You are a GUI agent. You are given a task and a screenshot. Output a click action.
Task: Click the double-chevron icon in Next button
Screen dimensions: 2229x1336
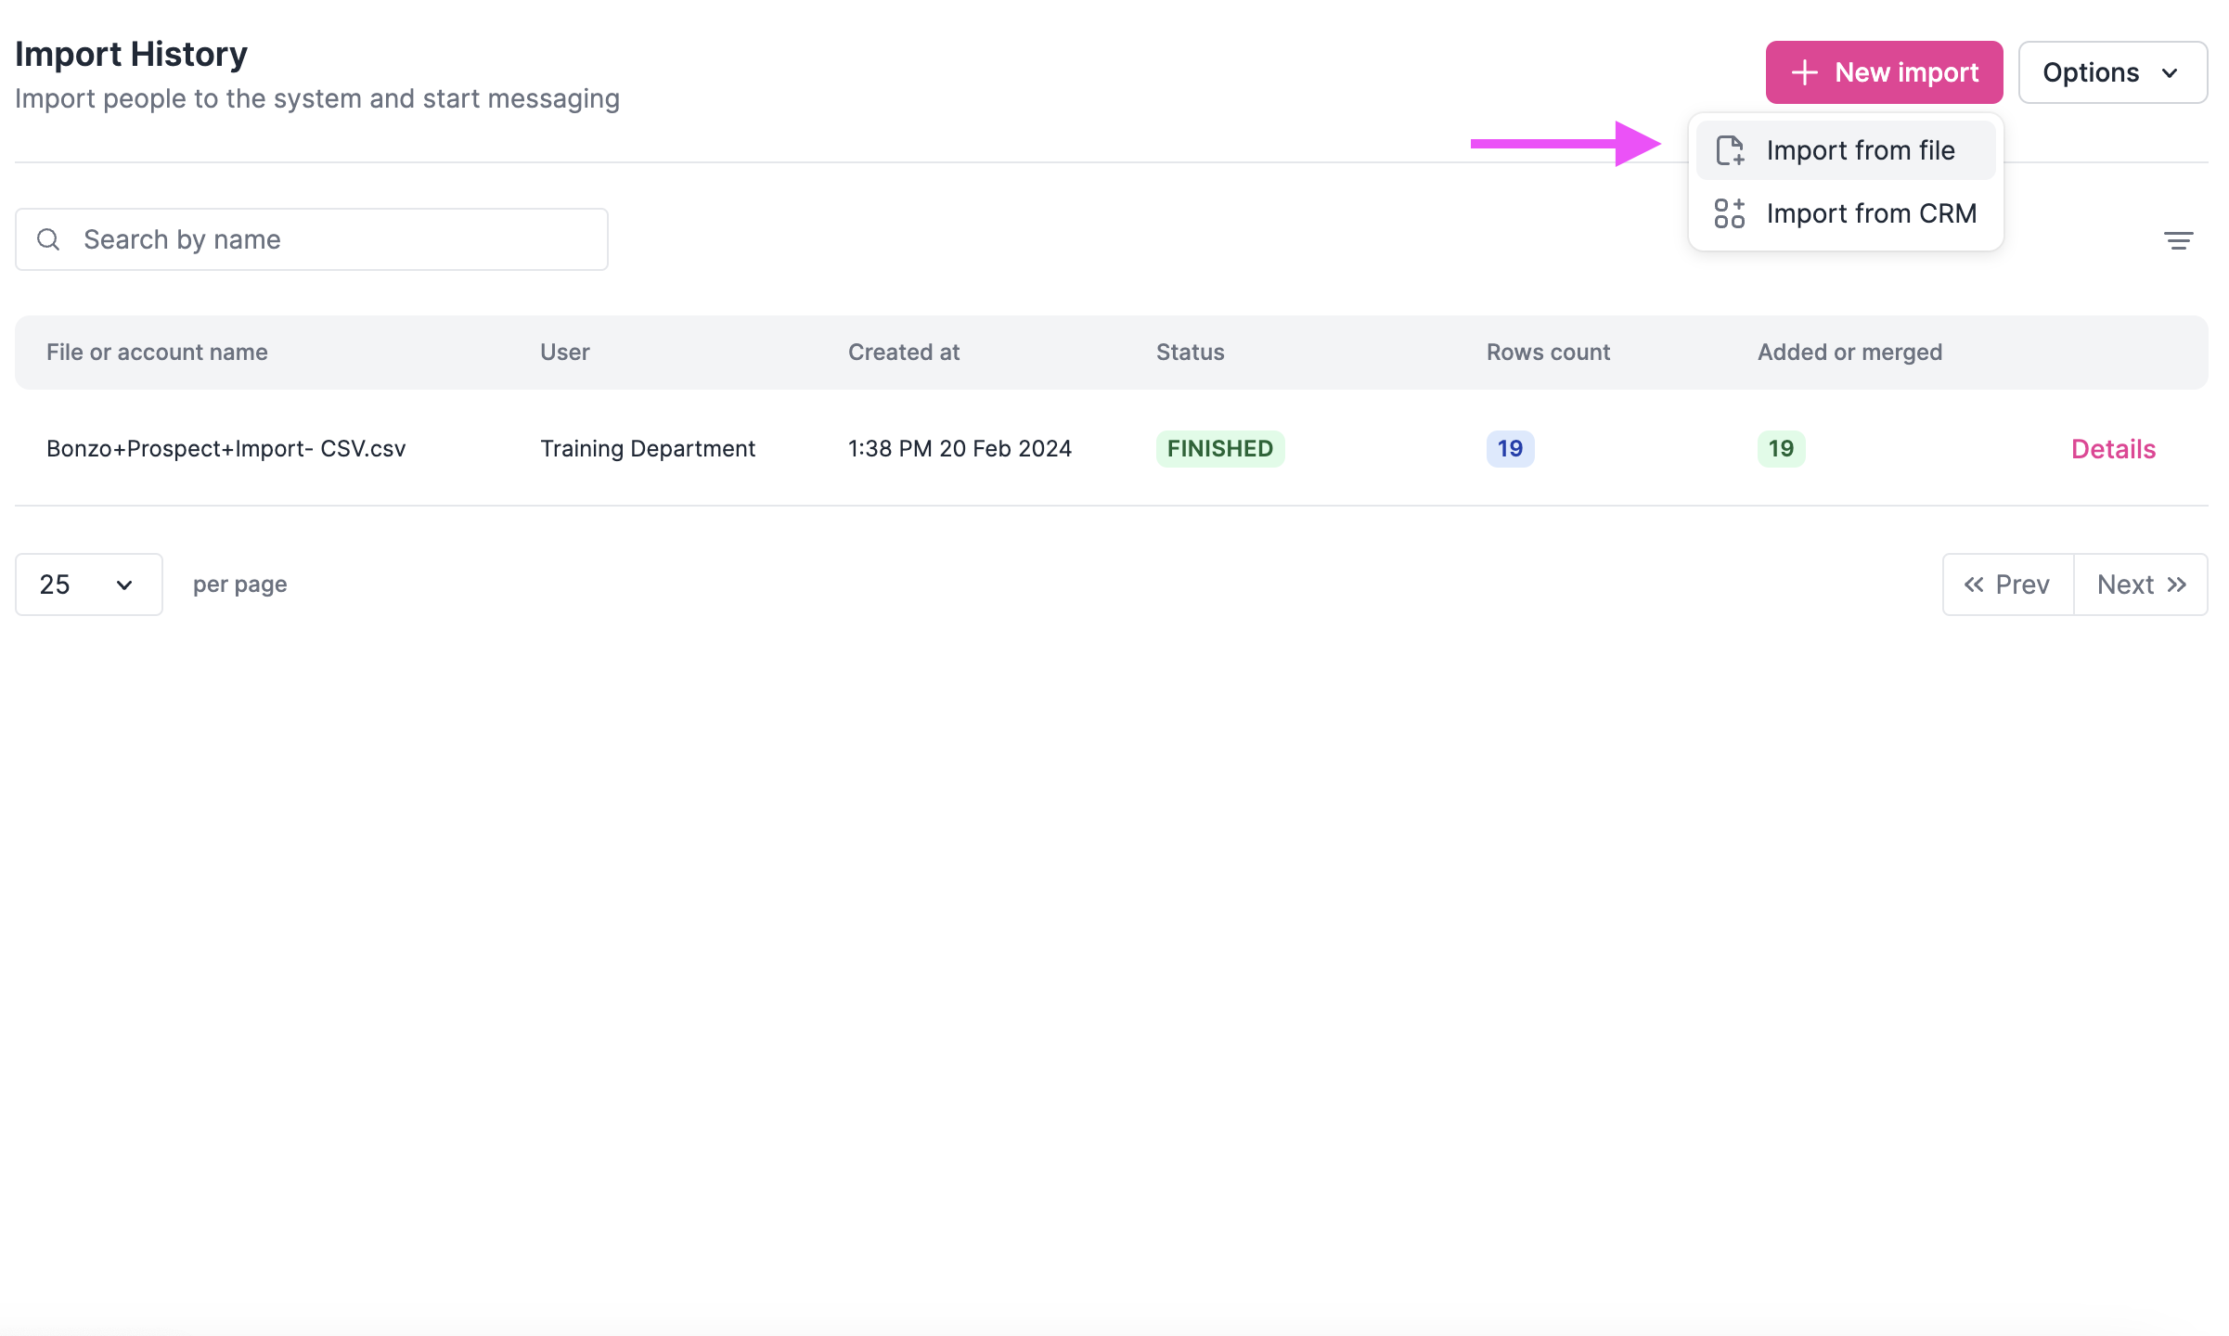point(2177,584)
